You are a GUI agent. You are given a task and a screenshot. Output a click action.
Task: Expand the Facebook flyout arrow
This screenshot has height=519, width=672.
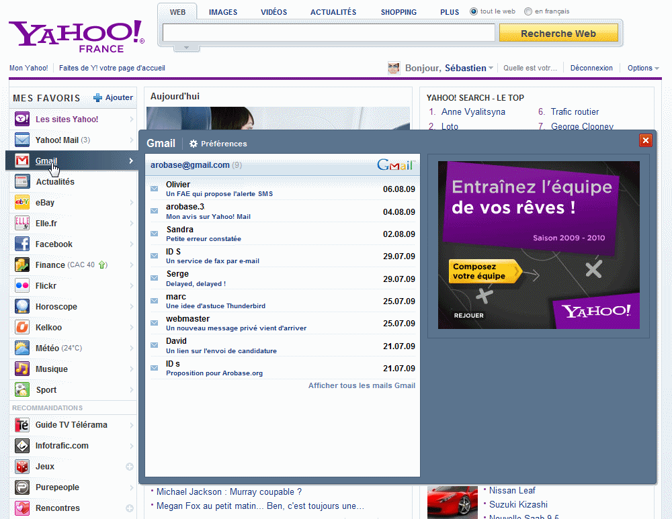tap(132, 244)
